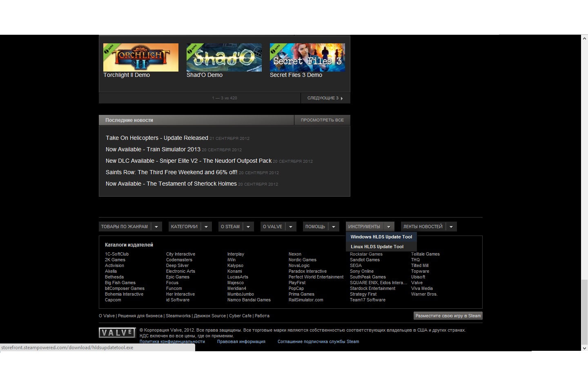
Task: Open the Namco Bandai Games catalog
Action: (x=249, y=300)
